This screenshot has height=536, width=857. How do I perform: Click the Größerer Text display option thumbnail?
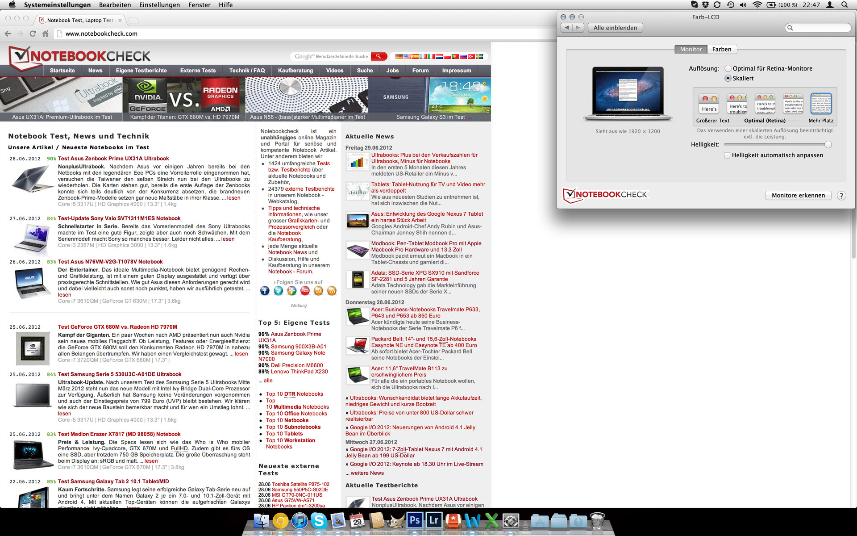[x=709, y=104]
